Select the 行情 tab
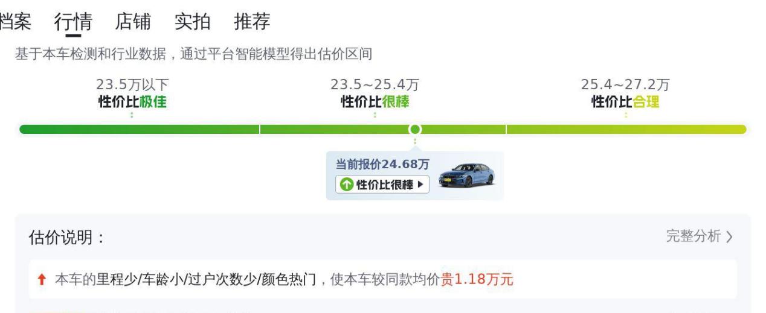The width and height of the screenshot is (766, 313). coord(73,22)
